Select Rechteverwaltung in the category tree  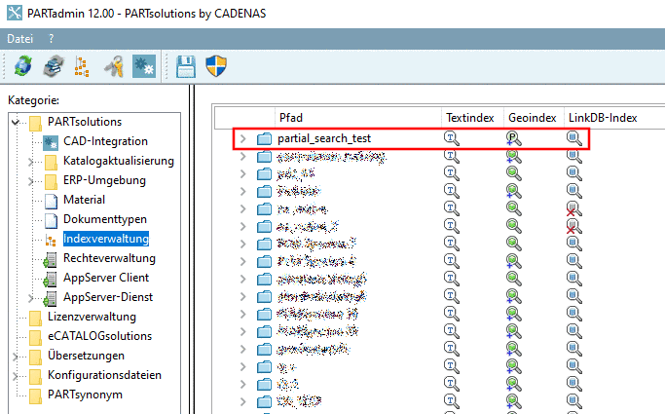pos(109,258)
